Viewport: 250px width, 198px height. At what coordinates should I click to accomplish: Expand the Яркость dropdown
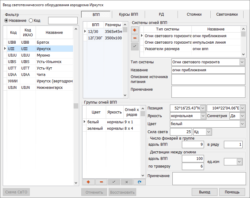click(x=203, y=116)
